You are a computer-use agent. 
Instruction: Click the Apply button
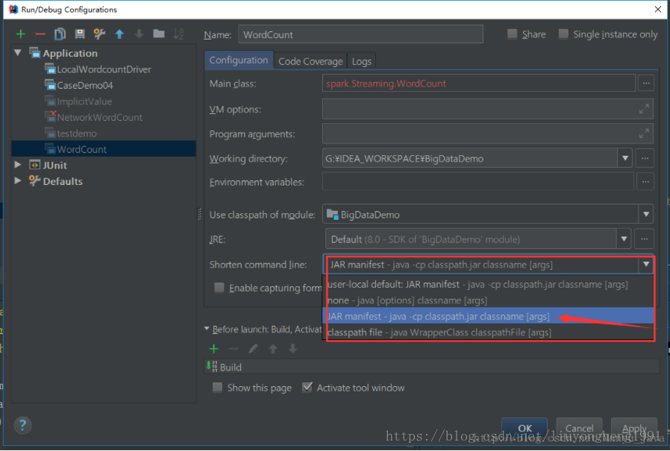coord(634,428)
